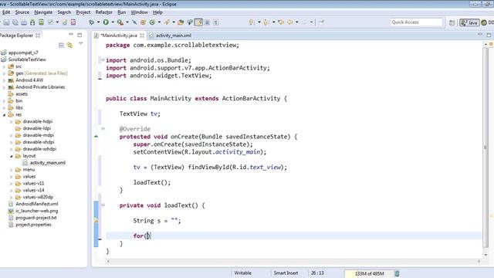
Task: Open the Run configurations dropdown arrow
Action: coord(113,22)
